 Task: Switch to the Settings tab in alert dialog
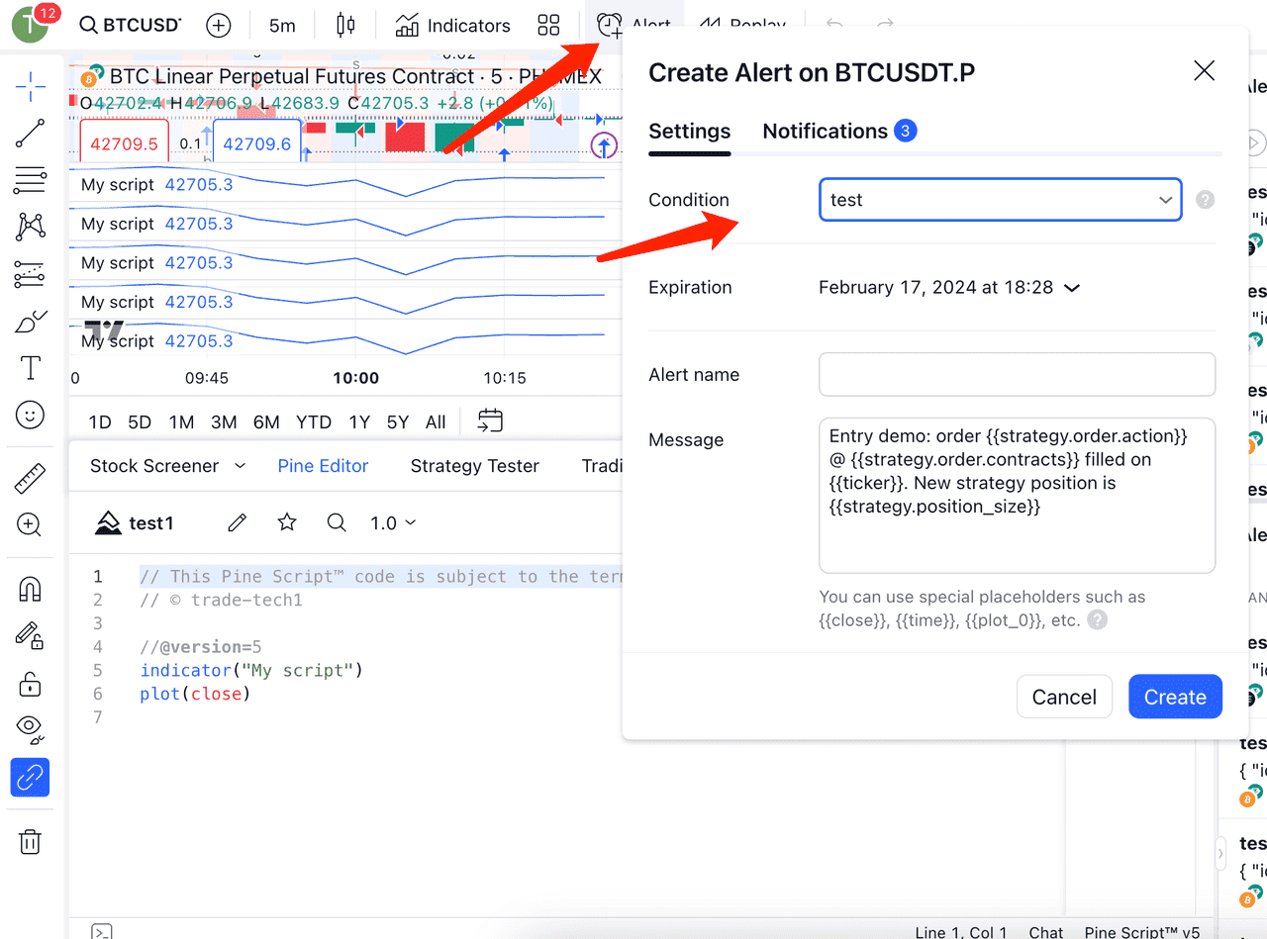pos(690,132)
